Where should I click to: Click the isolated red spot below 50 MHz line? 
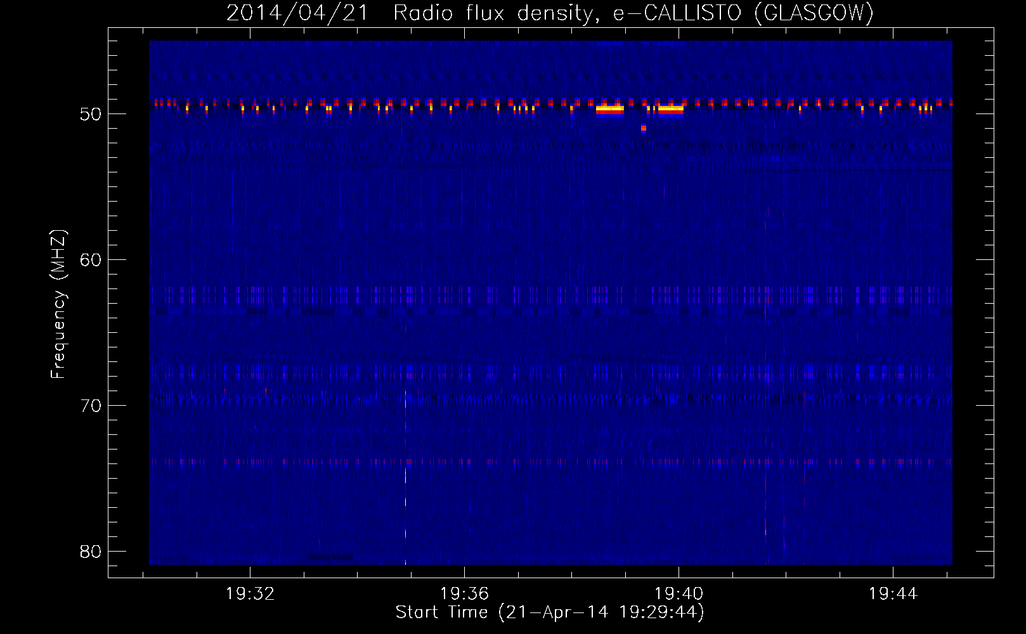click(x=644, y=128)
